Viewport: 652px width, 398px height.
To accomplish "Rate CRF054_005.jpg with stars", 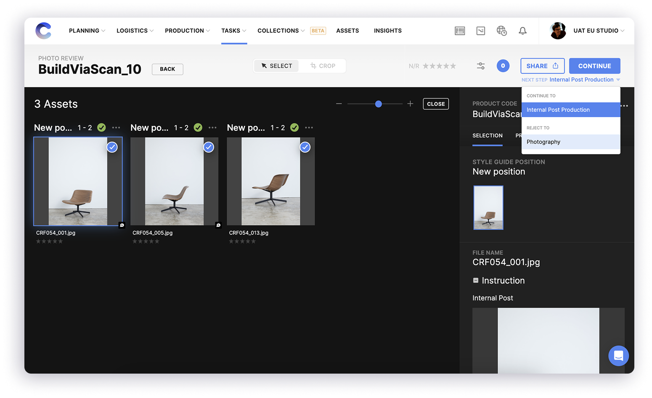I will click(146, 241).
